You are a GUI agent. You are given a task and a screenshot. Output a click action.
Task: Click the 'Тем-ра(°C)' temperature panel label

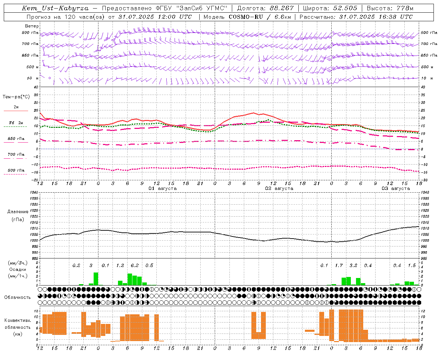(x=16, y=97)
